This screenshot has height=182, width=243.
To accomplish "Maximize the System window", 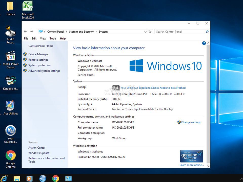I will pos(198,23).
